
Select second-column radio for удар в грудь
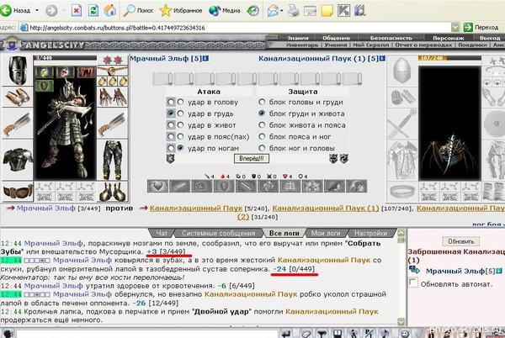[181, 114]
